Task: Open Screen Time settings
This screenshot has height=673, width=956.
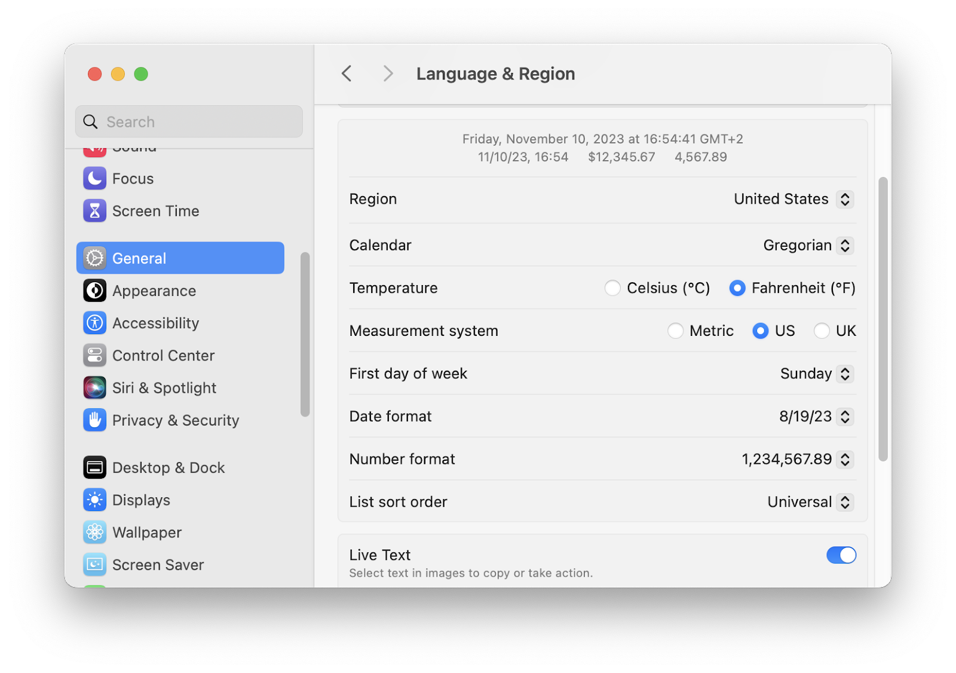Action: pos(155,210)
